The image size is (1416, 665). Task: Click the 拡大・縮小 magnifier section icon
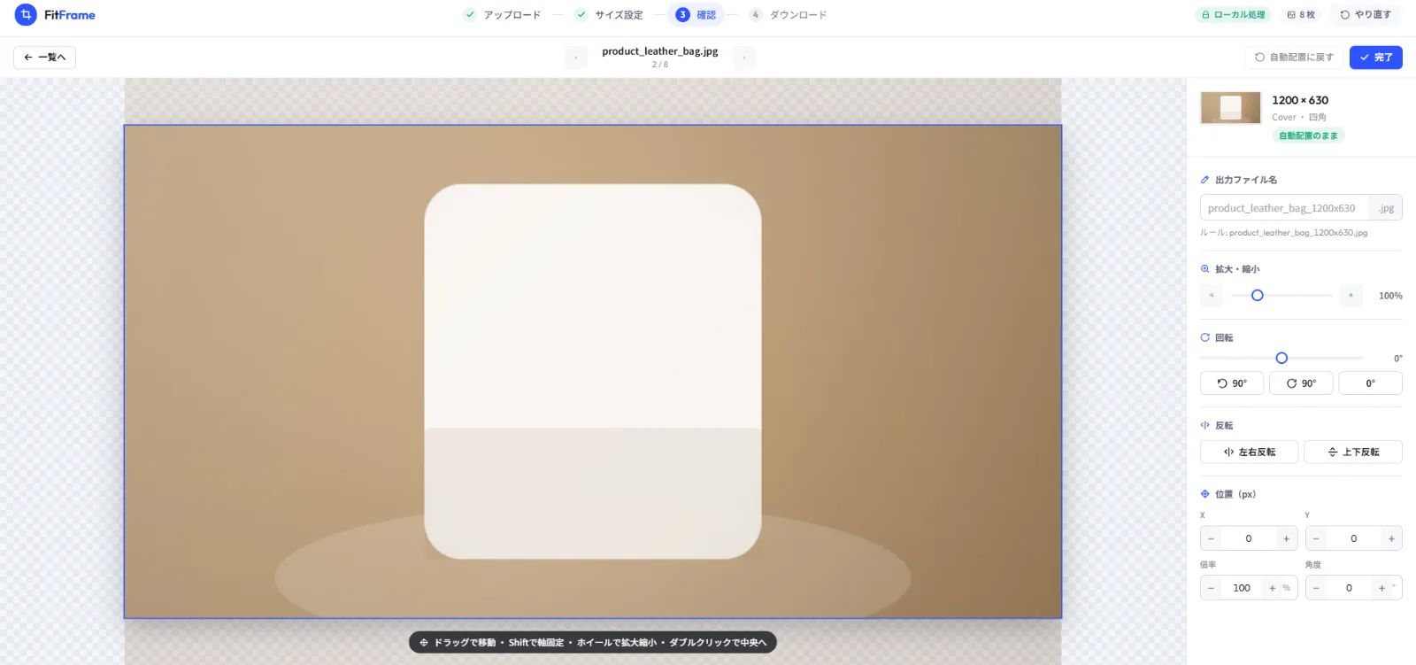pos(1204,269)
